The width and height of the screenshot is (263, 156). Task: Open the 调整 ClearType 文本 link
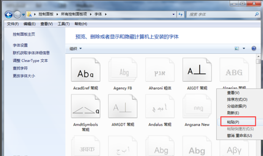click(30, 61)
